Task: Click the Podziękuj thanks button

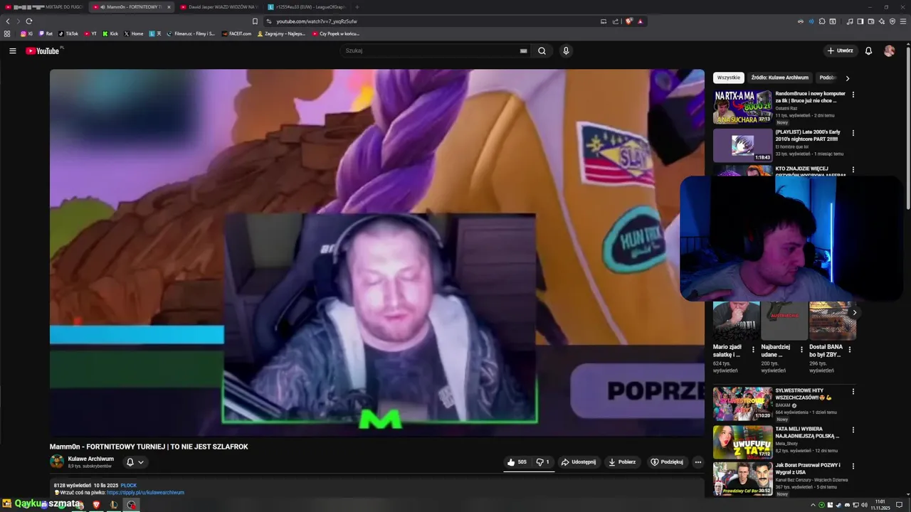Action: coord(667,462)
